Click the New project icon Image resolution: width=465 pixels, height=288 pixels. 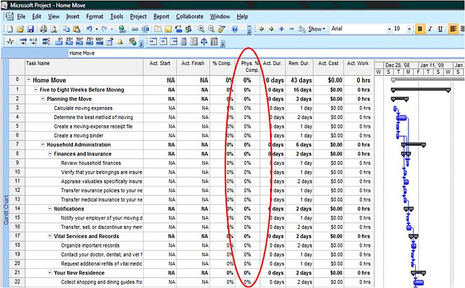9,29
